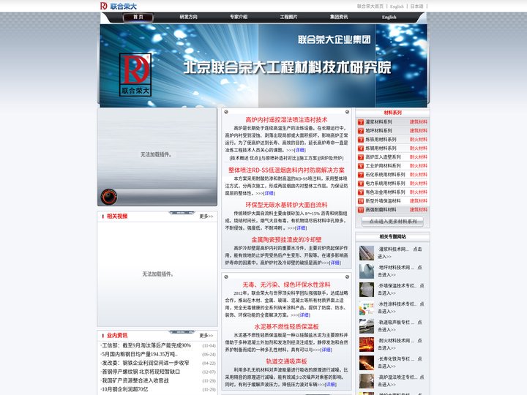Switch to English from the navigation bar

point(389,17)
